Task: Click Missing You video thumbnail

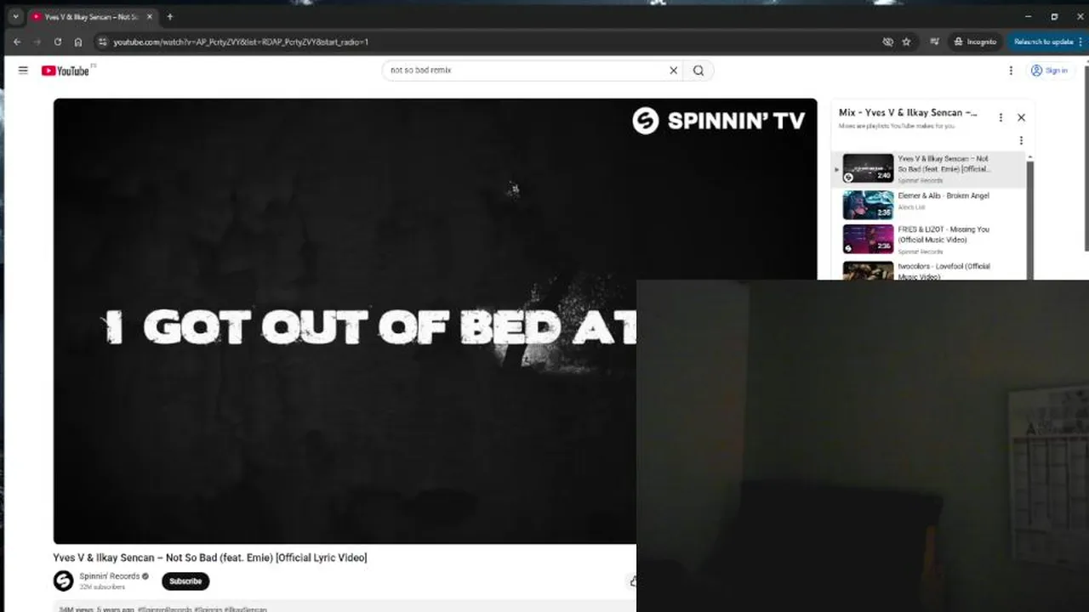Action: tap(868, 239)
